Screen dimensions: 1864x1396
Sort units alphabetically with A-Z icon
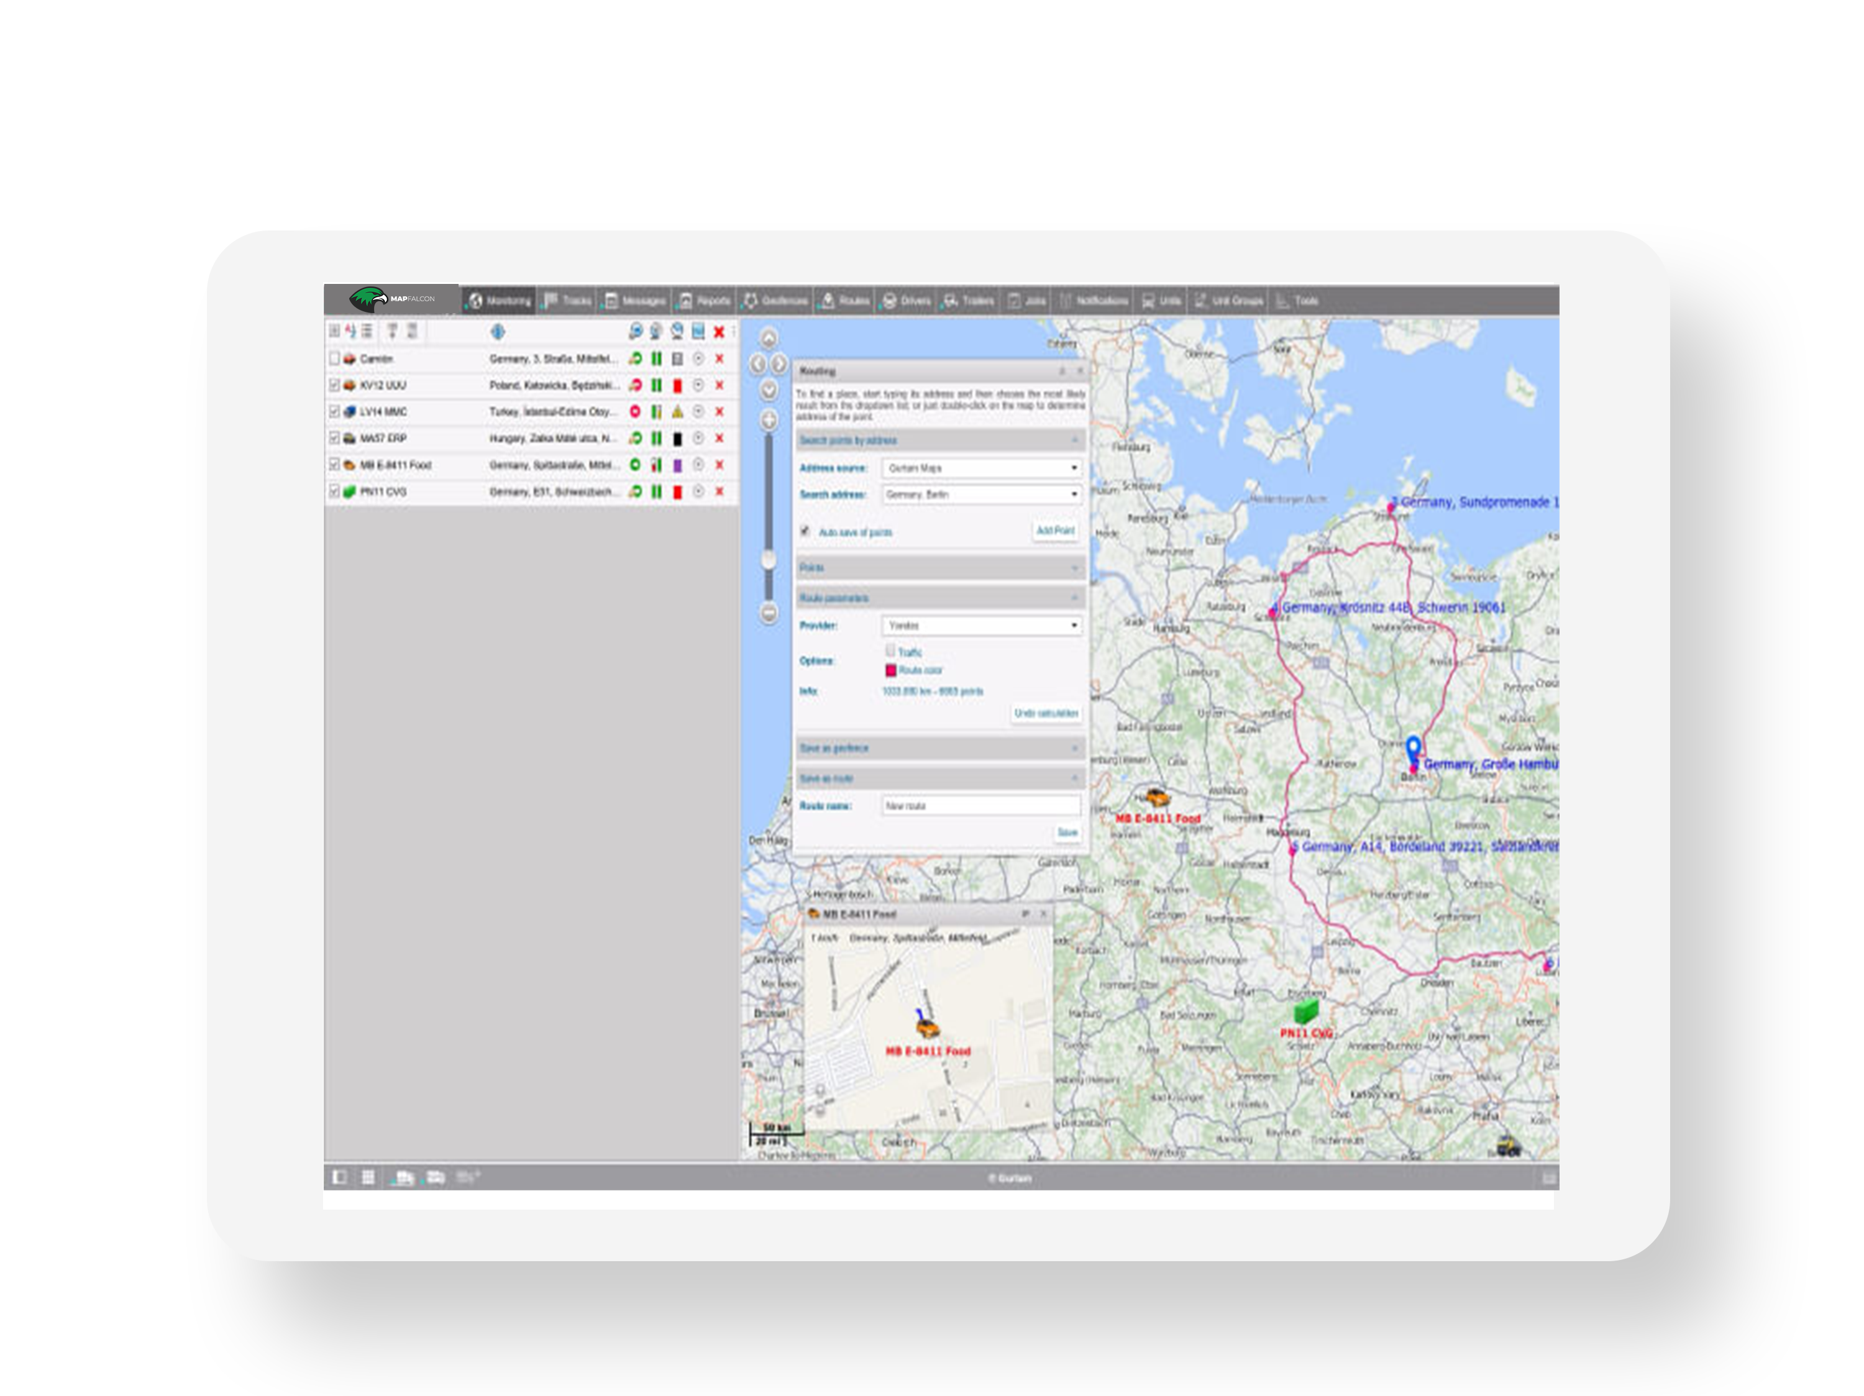tap(350, 331)
